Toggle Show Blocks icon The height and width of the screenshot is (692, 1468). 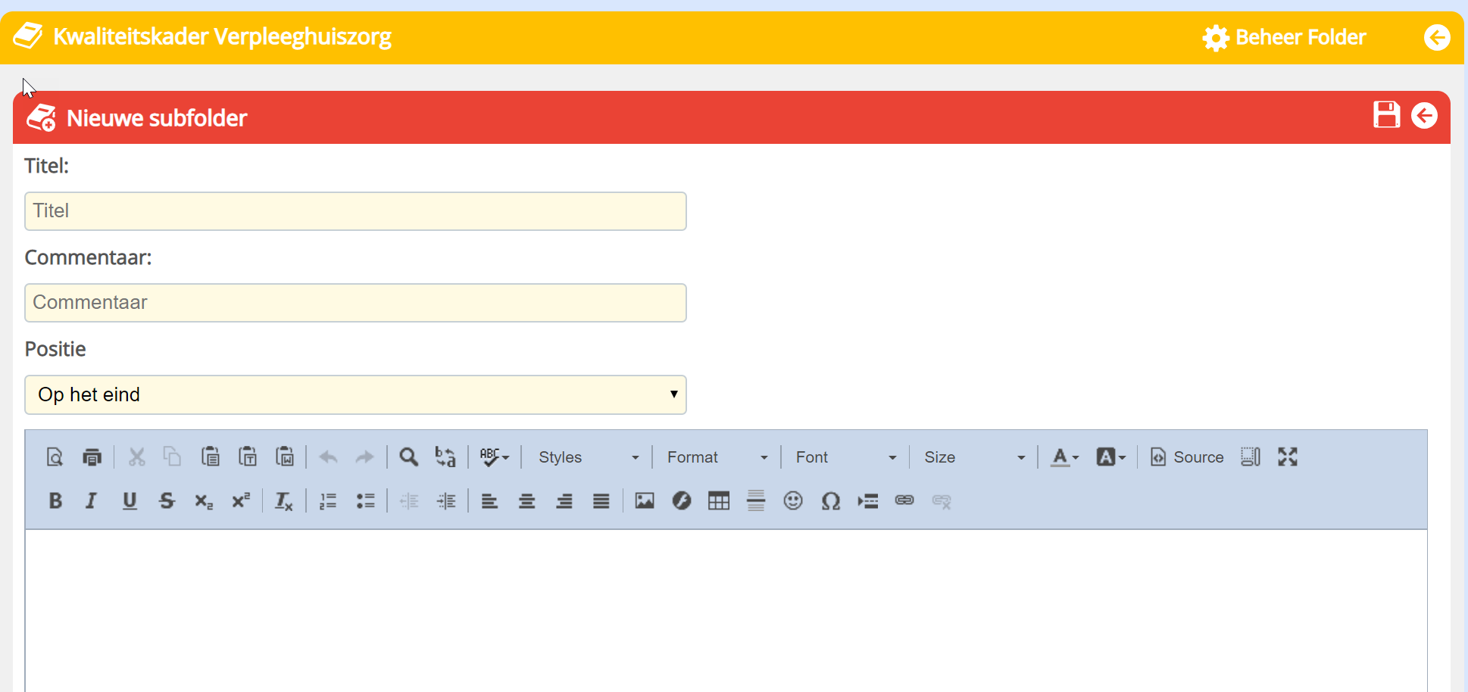(1251, 457)
